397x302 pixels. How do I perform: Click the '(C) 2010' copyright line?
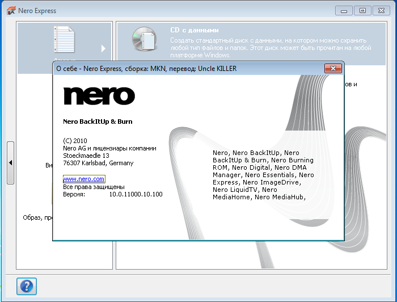[75, 141]
